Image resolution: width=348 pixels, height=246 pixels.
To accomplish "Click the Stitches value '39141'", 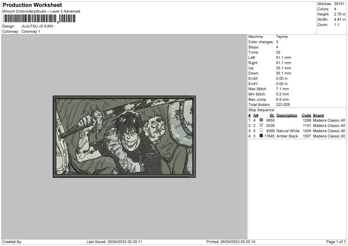I will click(339, 4).
